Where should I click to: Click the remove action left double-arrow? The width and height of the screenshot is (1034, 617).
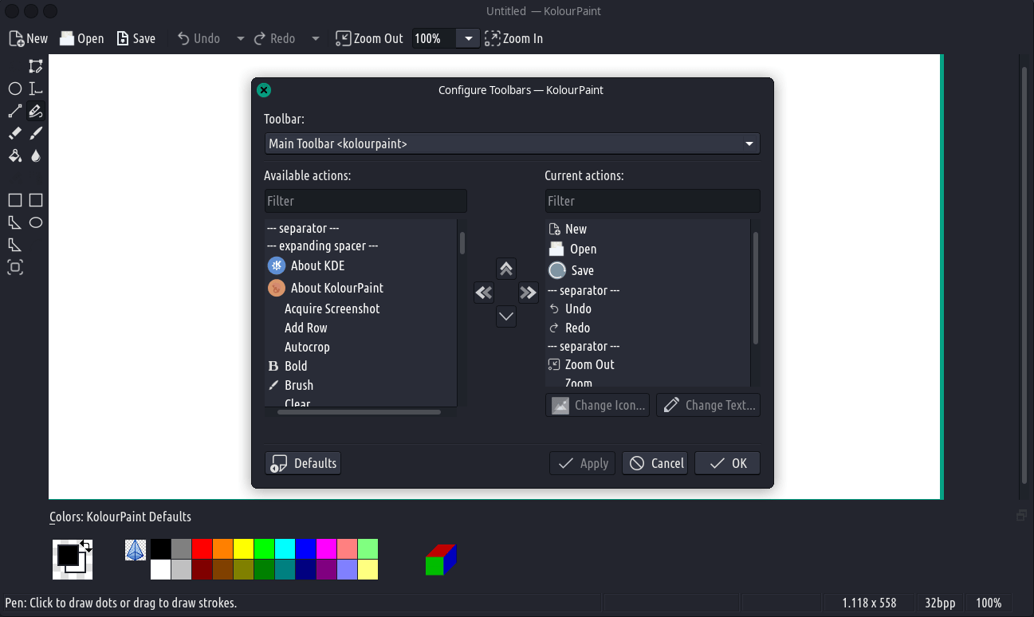pyautogui.click(x=484, y=293)
